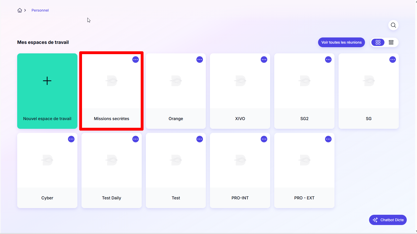Open the PRO-INT workspace card
This screenshot has width=417, height=234.
(240, 170)
